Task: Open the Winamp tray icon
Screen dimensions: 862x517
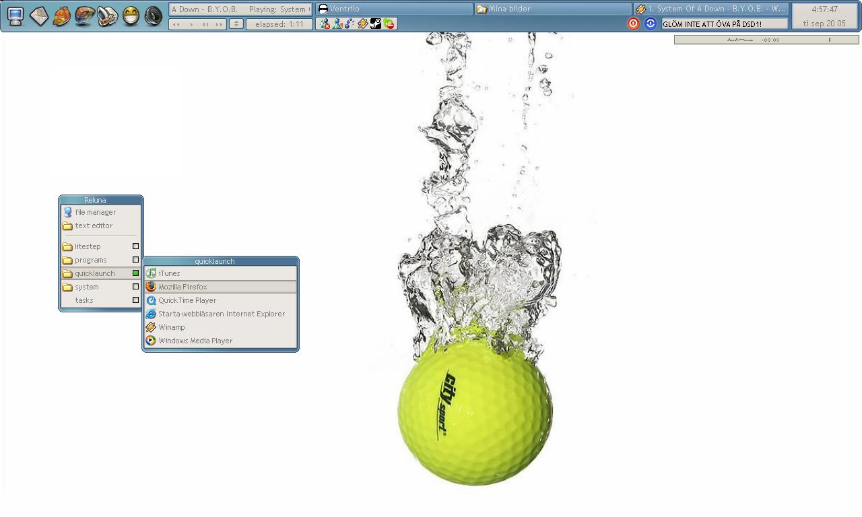Action: [363, 24]
